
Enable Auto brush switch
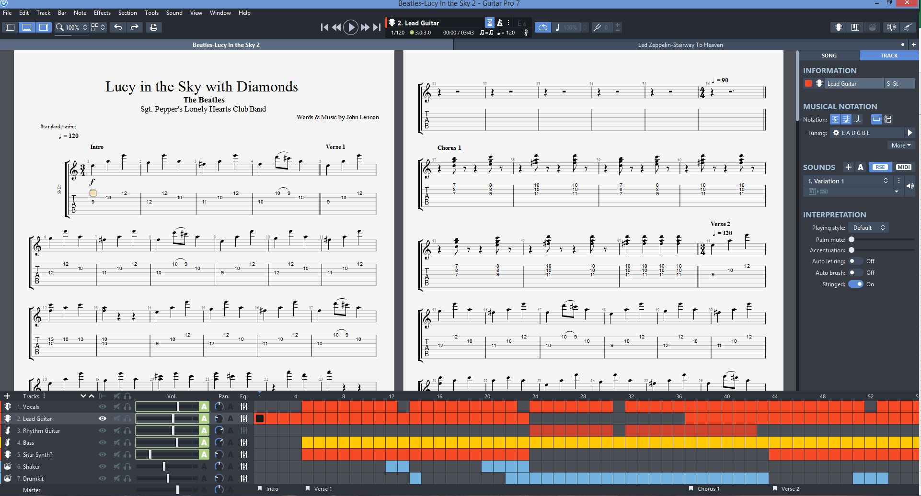[855, 273]
